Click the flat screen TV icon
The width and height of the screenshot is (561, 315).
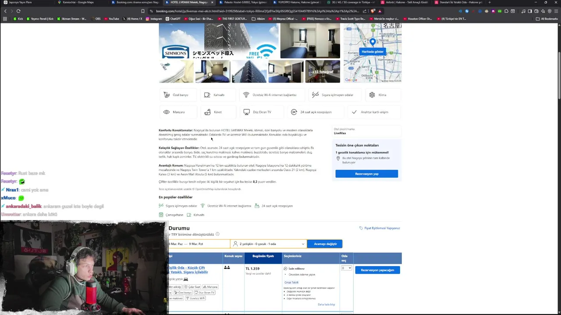coord(247,112)
